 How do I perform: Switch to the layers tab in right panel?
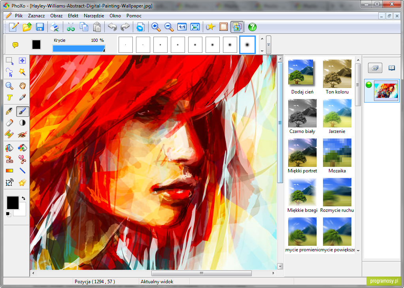point(375,68)
